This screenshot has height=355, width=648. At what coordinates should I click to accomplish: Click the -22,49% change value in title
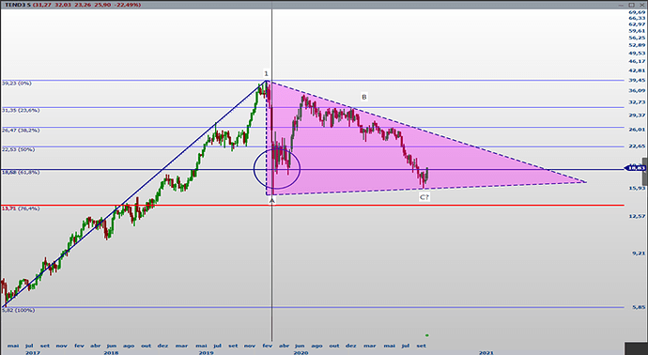click(129, 5)
